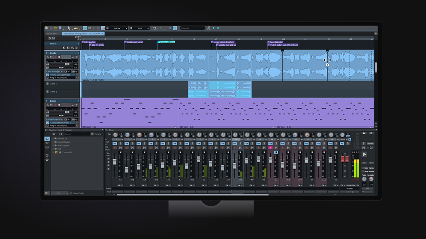The height and width of the screenshot is (239, 426).
Task: Click the blue play arrow in top toolbar
Action: coord(214,28)
